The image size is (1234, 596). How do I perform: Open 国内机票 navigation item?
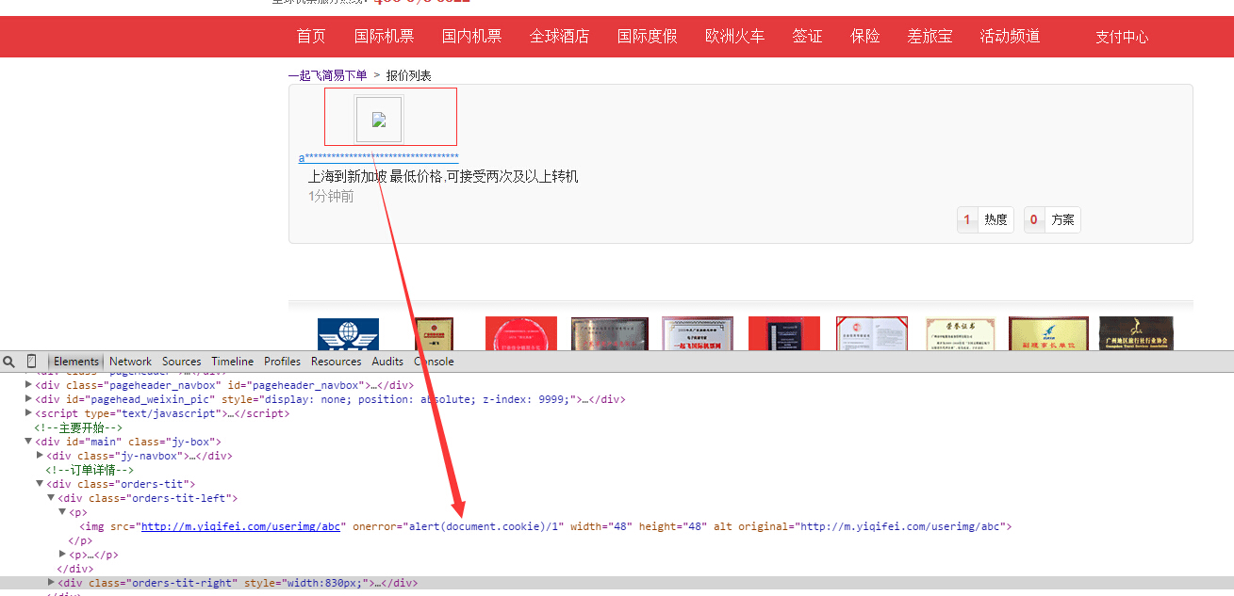click(x=471, y=37)
